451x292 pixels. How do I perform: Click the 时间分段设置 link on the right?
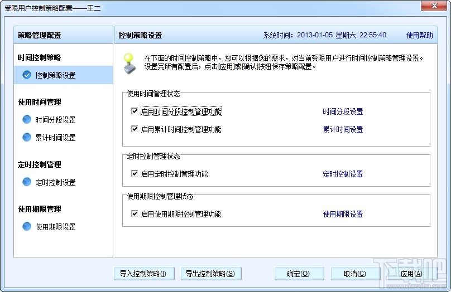click(343, 111)
